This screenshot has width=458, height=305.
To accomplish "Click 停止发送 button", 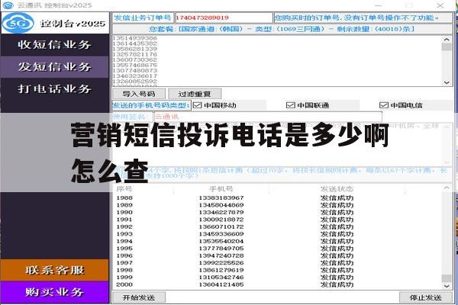I will click(x=426, y=297).
